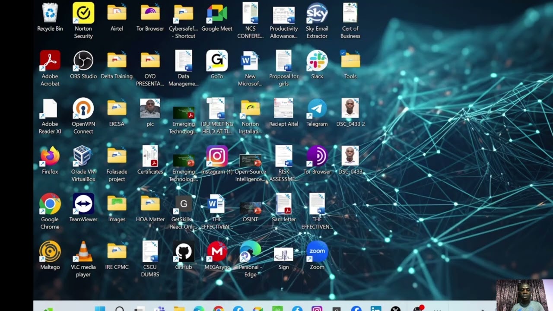Launch Google Meet shortcut
Viewport: 553px width, 311px height.
[x=217, y=13]
